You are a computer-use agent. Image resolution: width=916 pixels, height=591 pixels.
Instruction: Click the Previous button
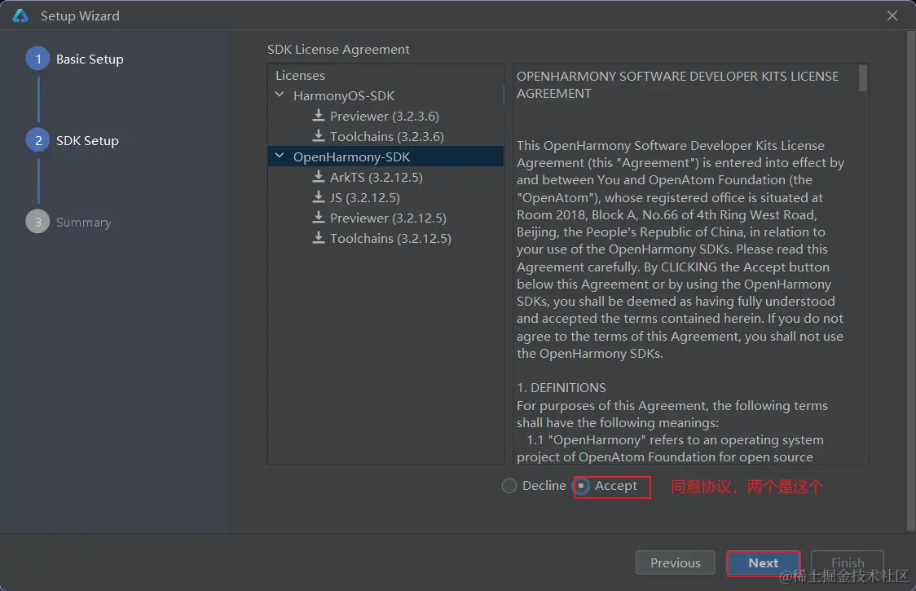click(x=675, y=562)
